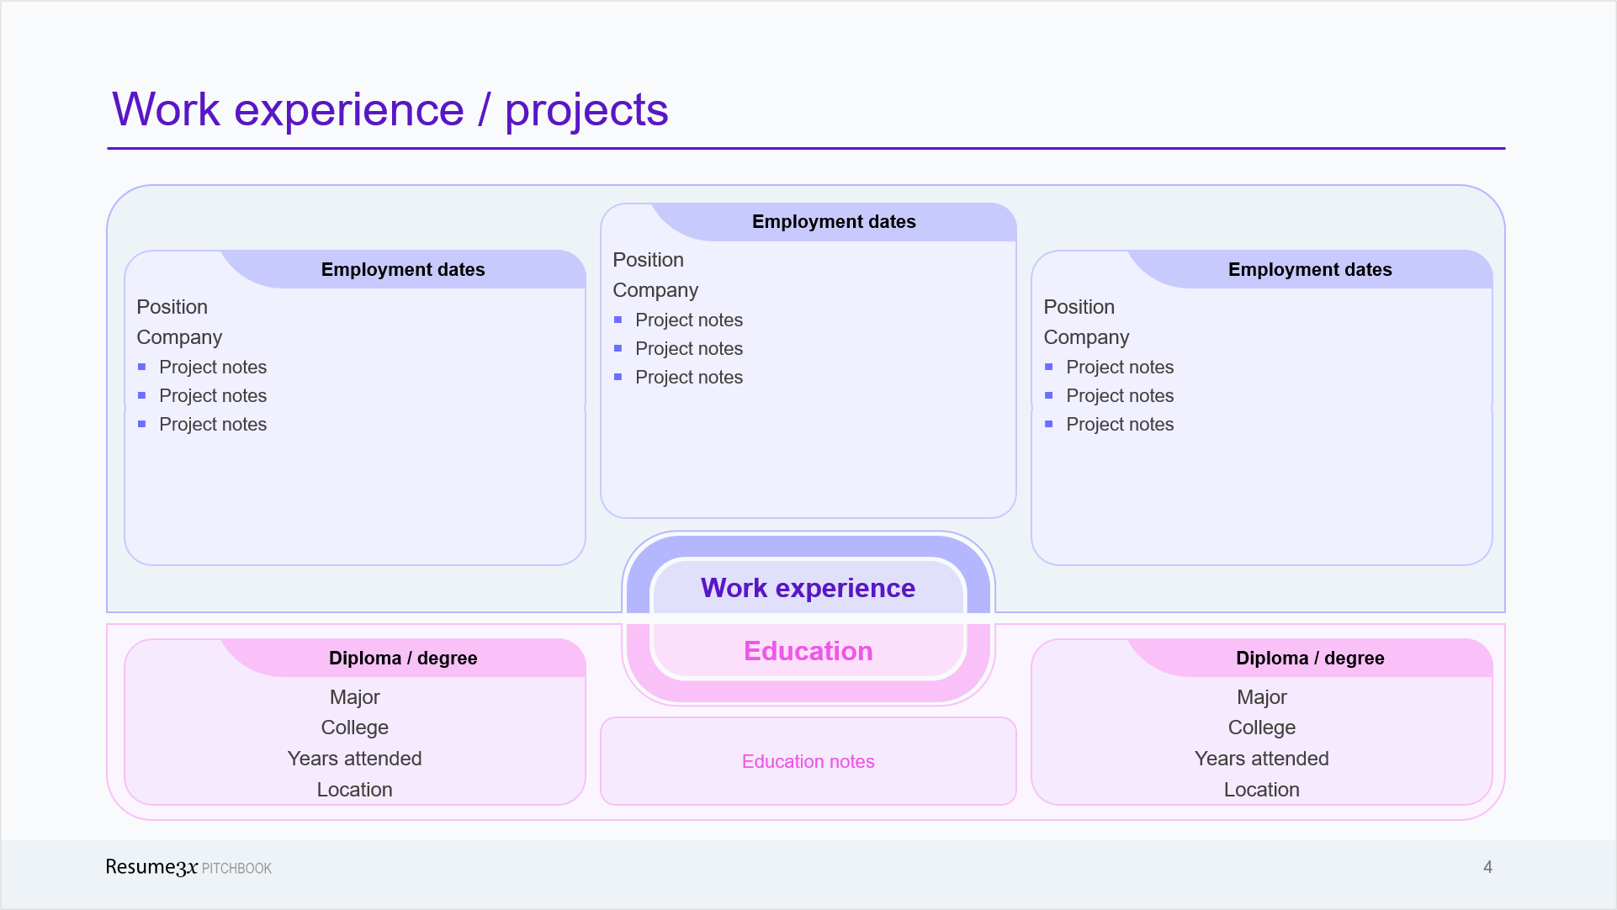Select the right card's Employment dates header
The height and width of the screenshot is (910, 1617).
1309,270
